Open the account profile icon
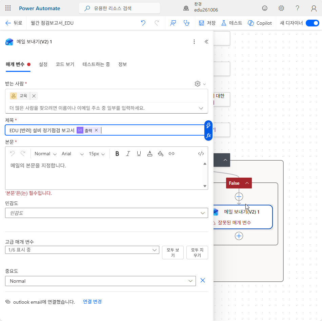Viewport: 322px width, 321px height. point(314,8)
